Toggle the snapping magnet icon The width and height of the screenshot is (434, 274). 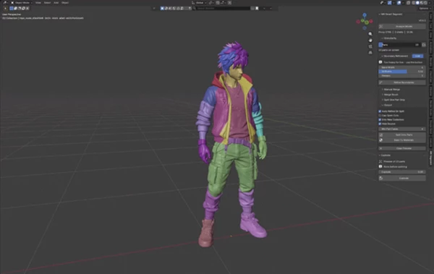218,2
